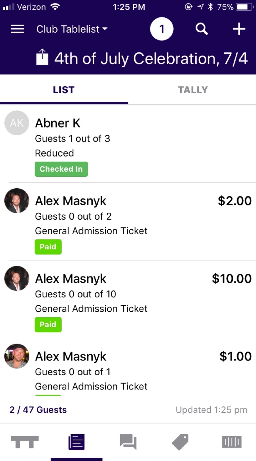Tap the Checked In badge for Abner K
256x461 pixels.
(61, 169)
